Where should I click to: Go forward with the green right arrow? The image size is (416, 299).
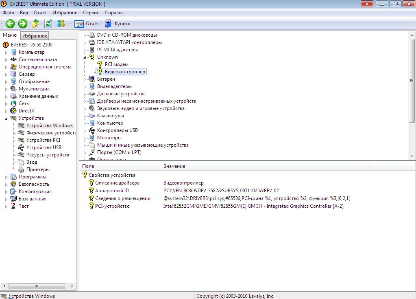(x=23, y=24)
